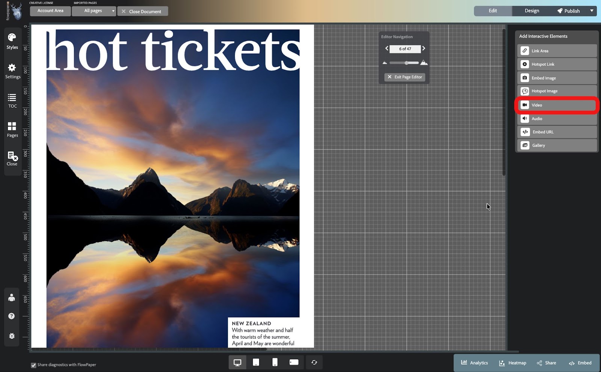The height and width of the screenshot is (372, 601).
Task: Switch preview to tablet mode
Action: [x=256, y=362]
